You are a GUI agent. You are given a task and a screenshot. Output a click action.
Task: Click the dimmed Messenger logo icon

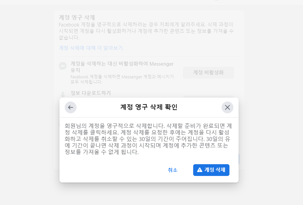pyautogui.click(x=63, y=66)
